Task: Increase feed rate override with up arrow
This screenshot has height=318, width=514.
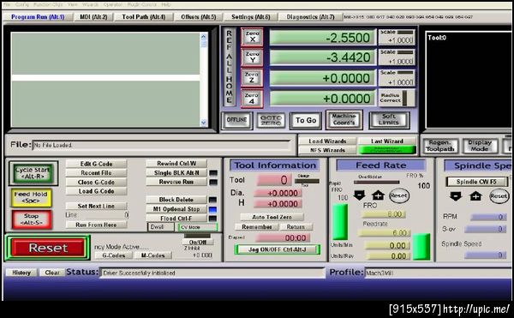Action: (378, 195)
